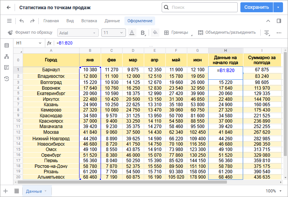Click the document title Статистика по точкам продаж

(x=55, y=8)
